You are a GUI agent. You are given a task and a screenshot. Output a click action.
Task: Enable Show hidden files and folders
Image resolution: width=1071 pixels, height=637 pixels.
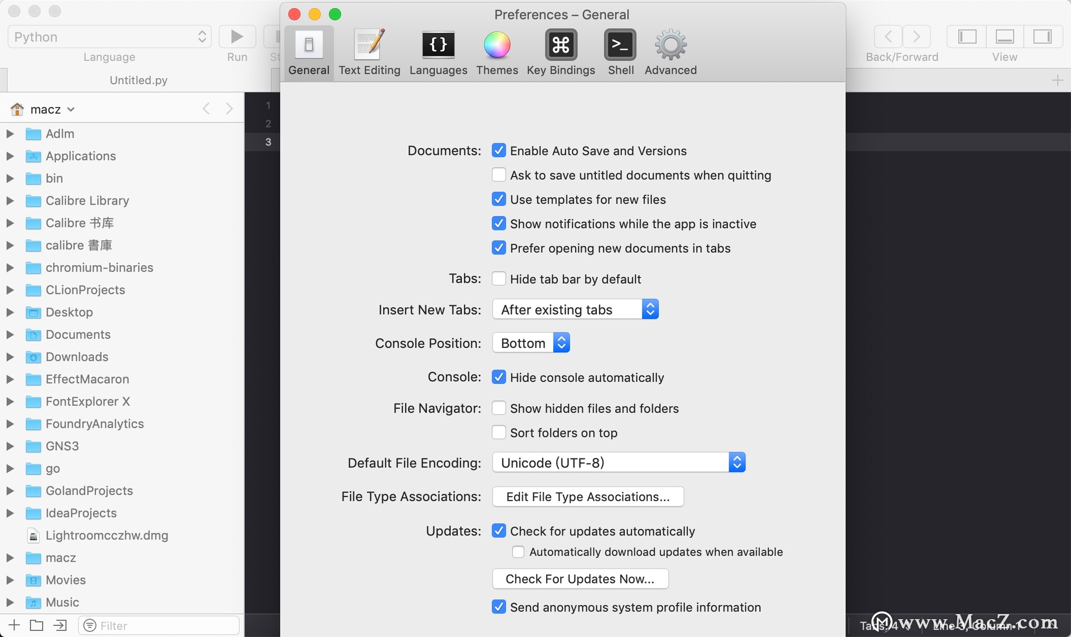pyautogui.click(x=499, y=408)
